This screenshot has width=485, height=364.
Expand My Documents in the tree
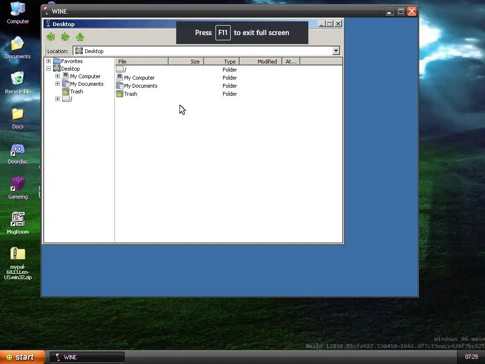click(x=57, y=84)
